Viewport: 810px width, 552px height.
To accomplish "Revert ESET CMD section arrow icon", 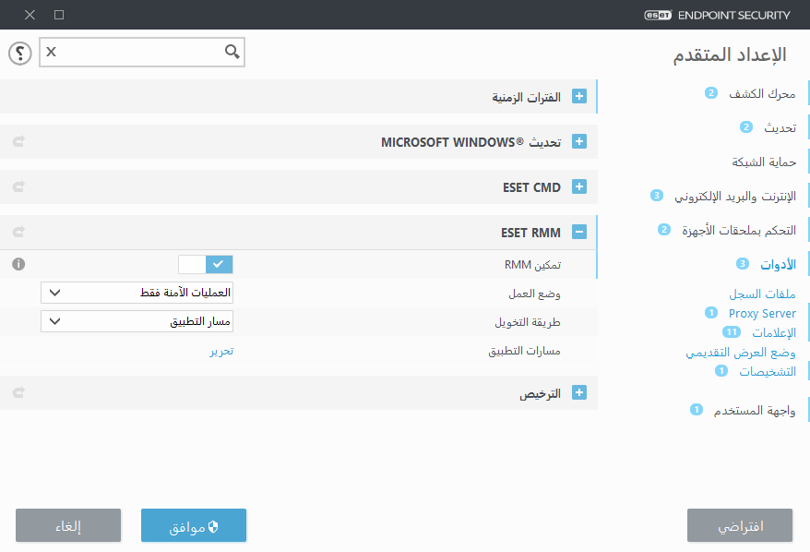I will click(x=19, y=186).
